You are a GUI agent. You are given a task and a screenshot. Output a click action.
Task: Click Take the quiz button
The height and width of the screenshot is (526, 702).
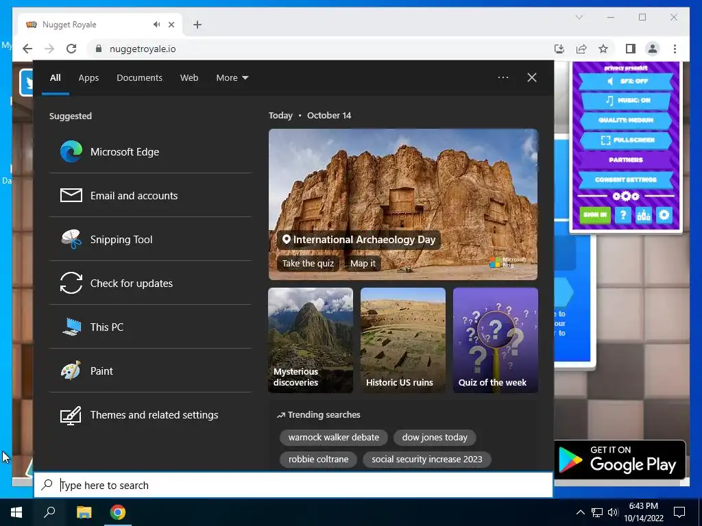[x=308, y=264]
